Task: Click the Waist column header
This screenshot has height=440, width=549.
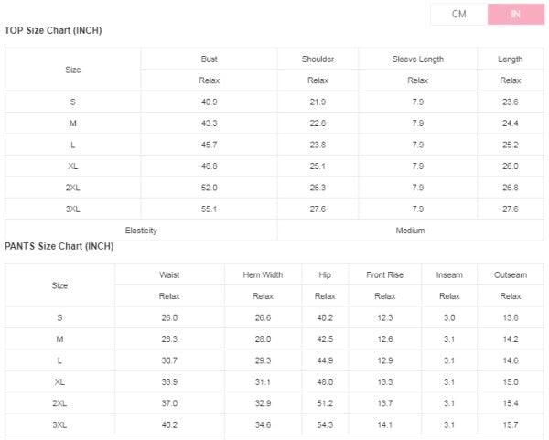Action: 169,274
